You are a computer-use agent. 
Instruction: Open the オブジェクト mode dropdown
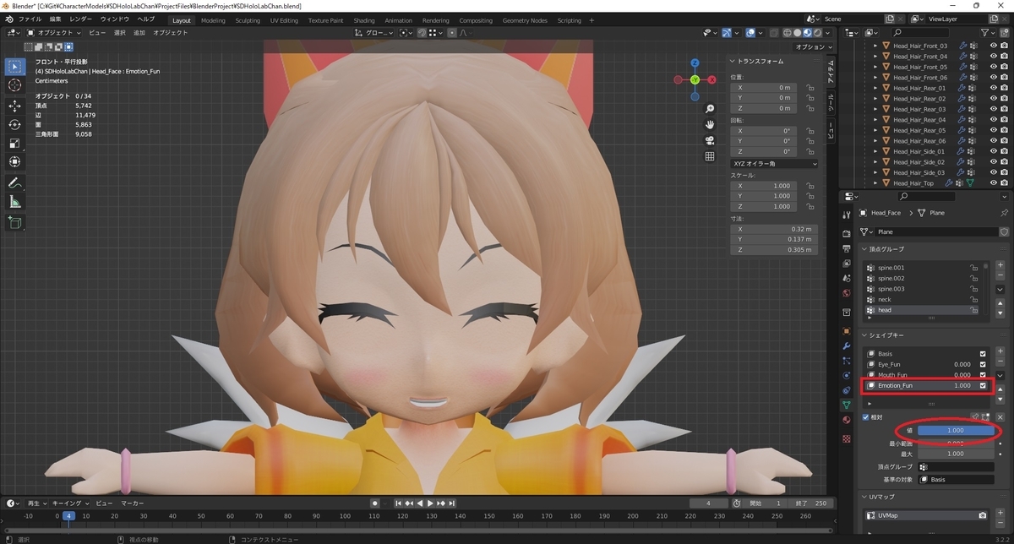point(53,33)
